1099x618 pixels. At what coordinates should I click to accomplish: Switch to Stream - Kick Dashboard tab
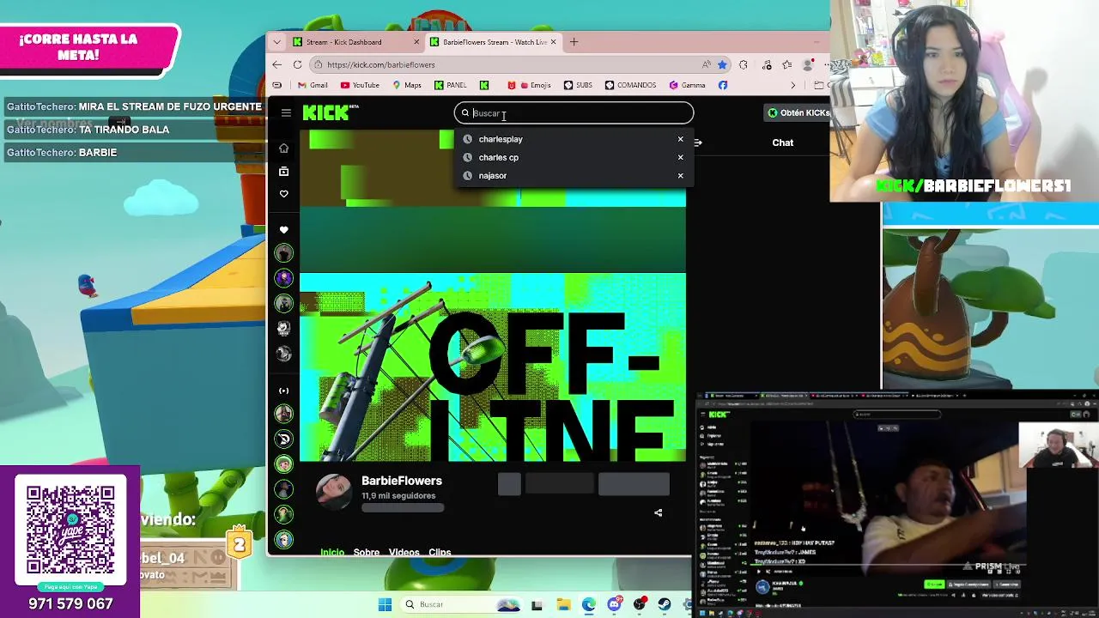coord(356,42)
